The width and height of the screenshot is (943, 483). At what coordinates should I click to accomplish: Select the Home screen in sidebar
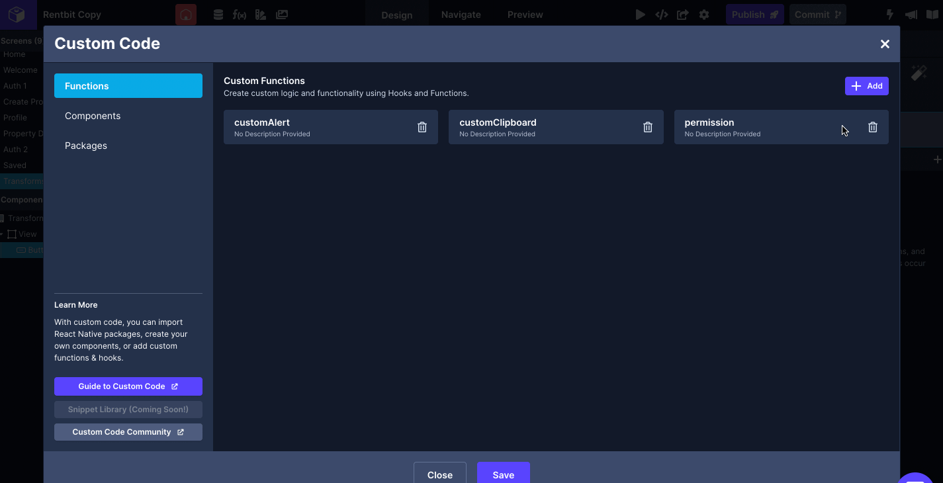15,54
